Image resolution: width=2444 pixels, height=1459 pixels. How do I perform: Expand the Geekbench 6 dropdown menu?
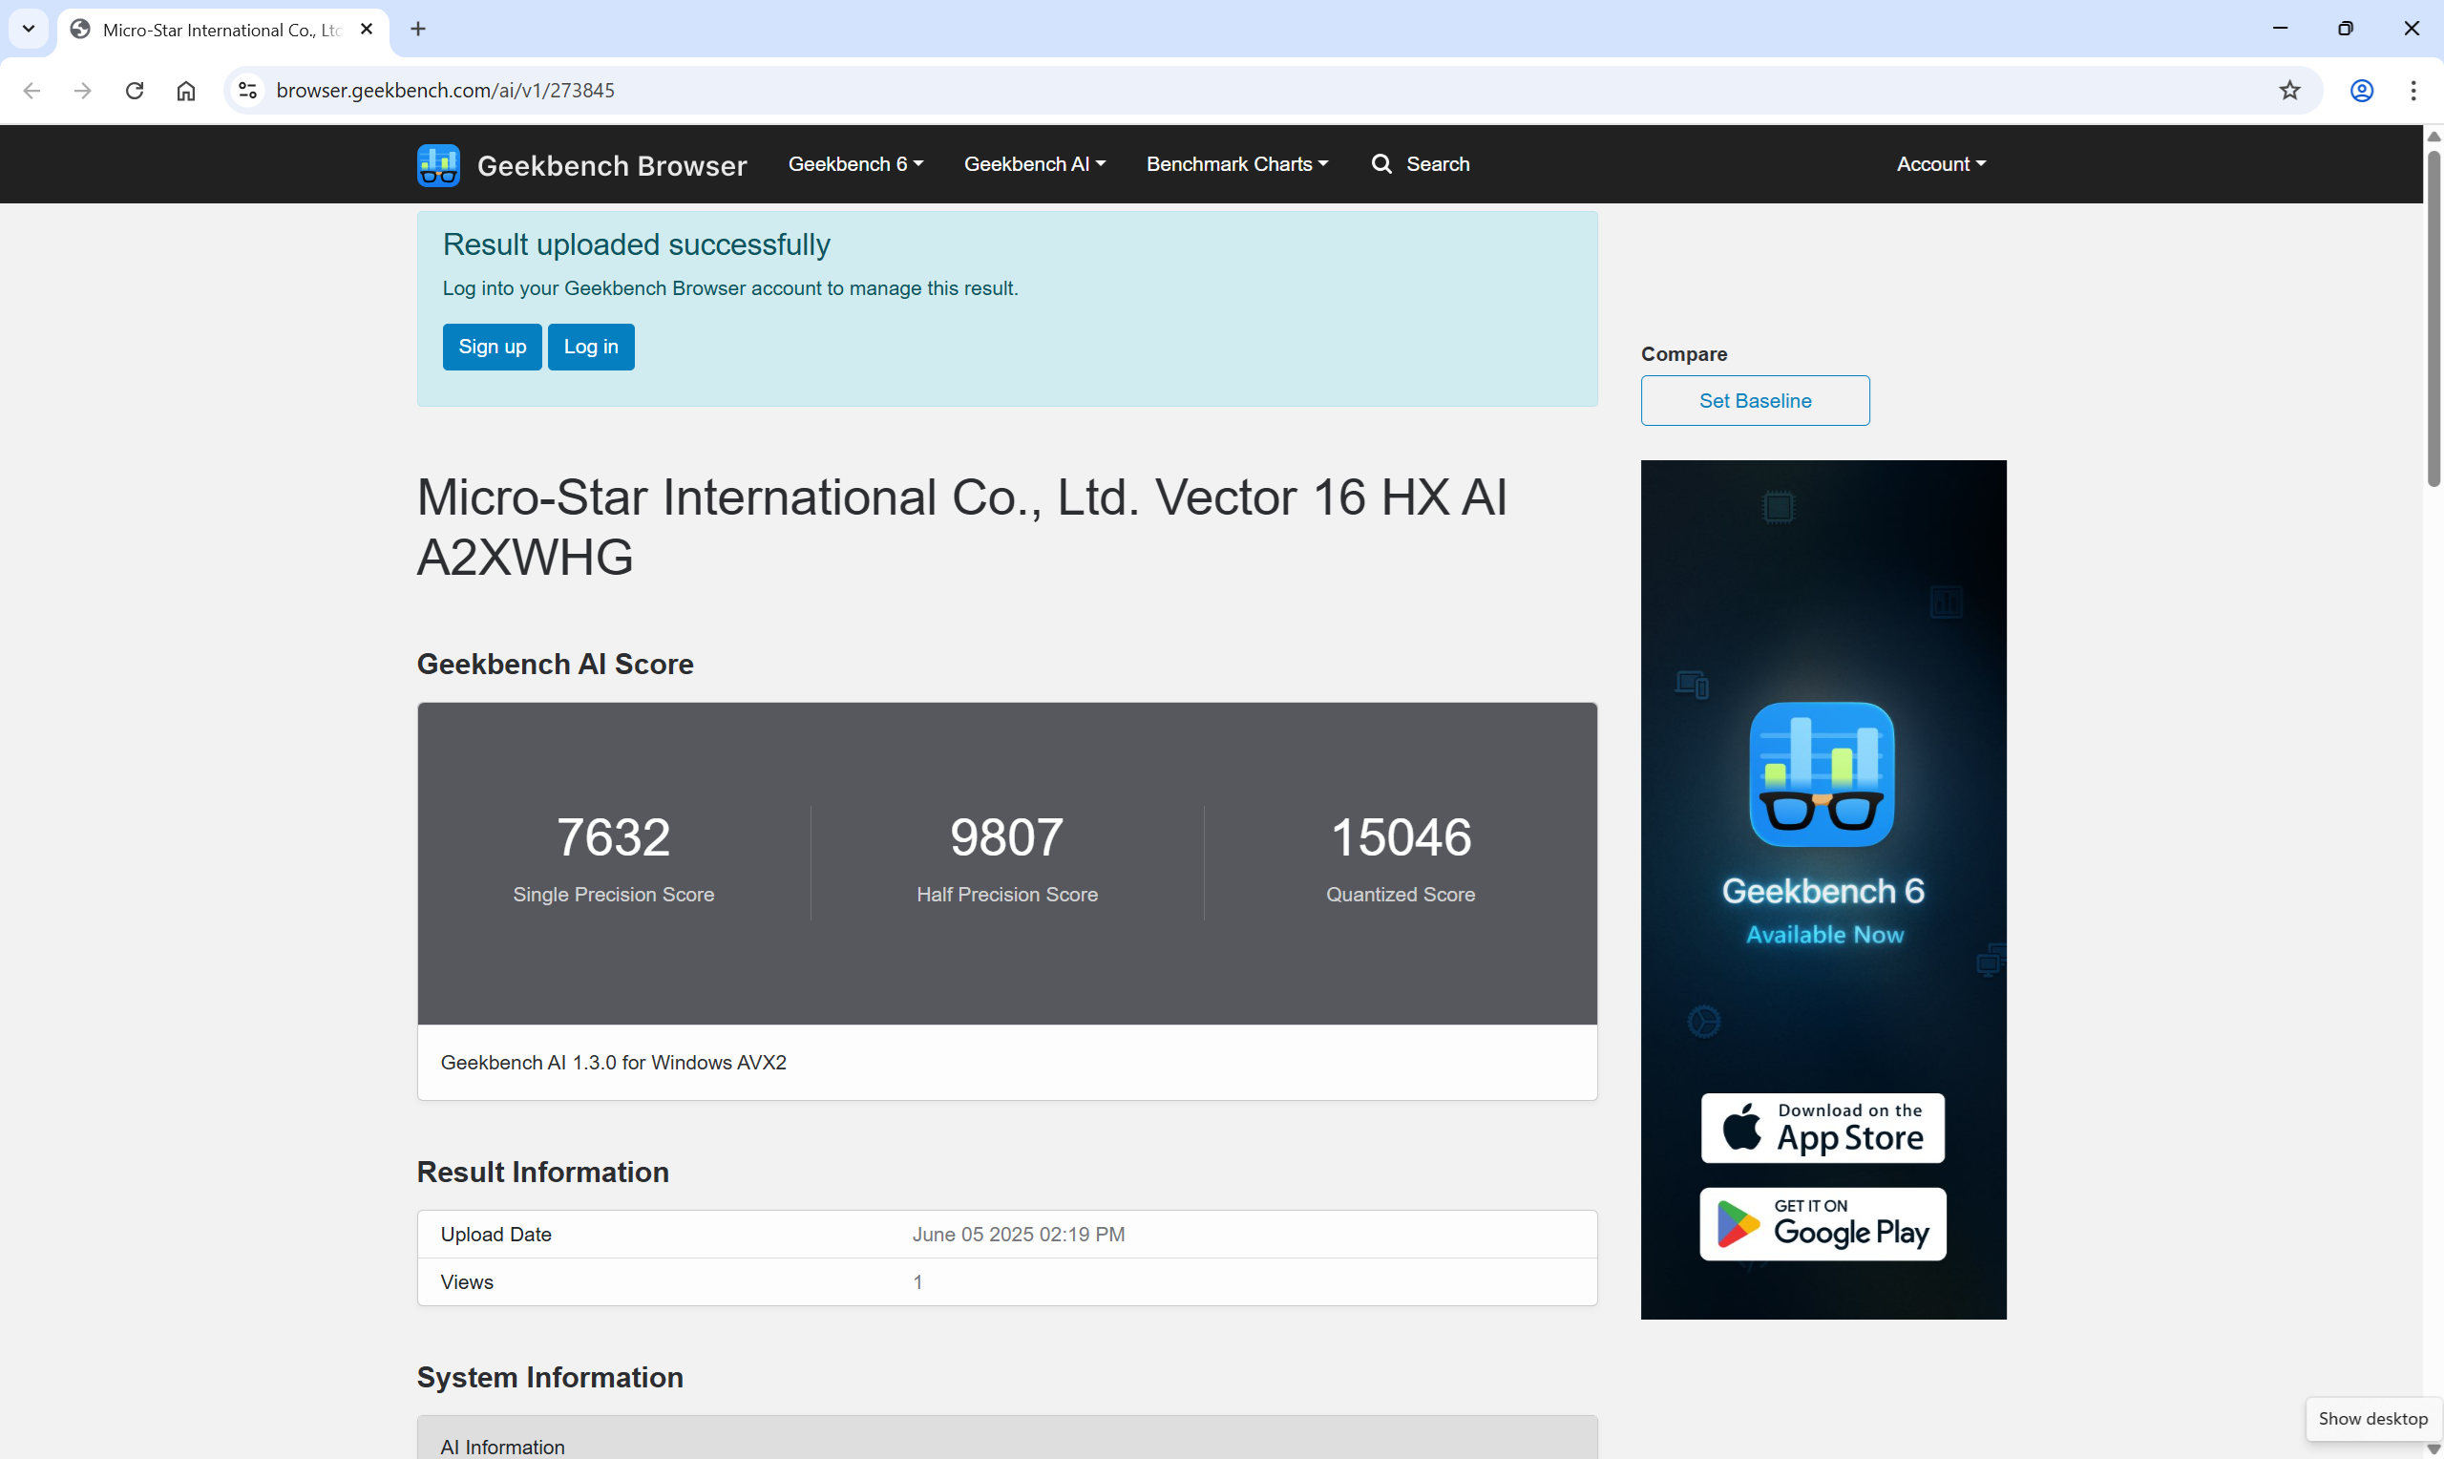856,164
